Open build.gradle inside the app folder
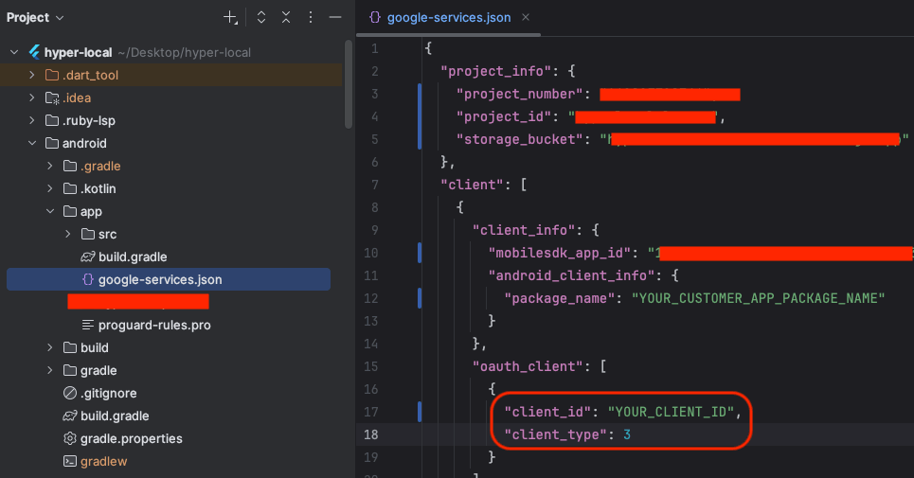914x478 pixels. tap(133, 257)
